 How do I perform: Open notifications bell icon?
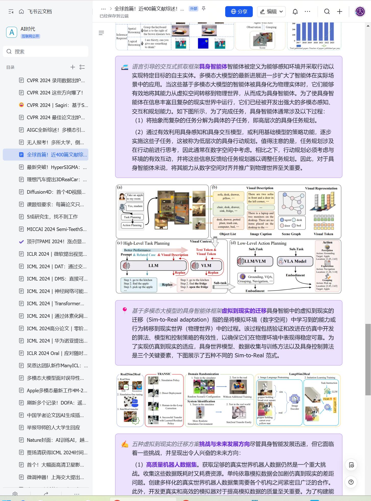[x=295, y=11]
